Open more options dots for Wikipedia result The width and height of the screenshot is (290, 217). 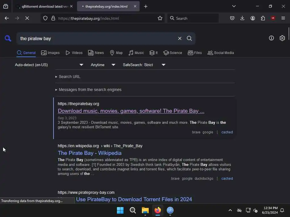coord(217,179)
